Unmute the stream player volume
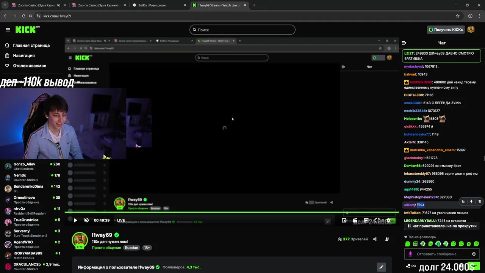The height and width of the screenshot is (273, 485). [x=86, y=220]
